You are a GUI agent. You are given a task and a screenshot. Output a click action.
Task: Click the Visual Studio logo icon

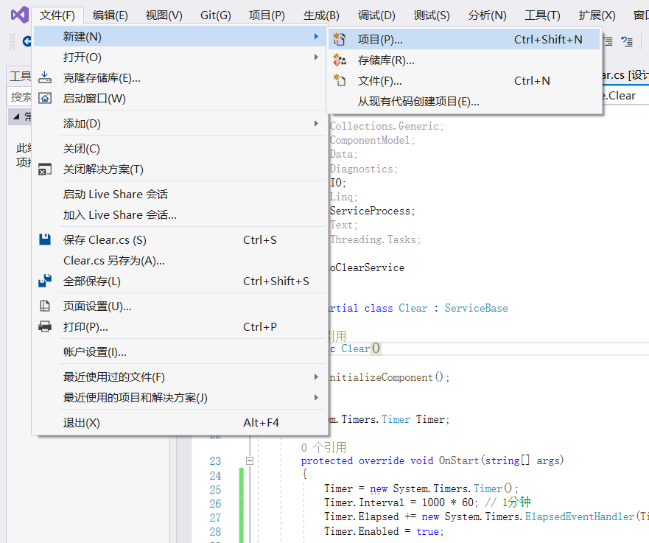click(x=19, y=15)
